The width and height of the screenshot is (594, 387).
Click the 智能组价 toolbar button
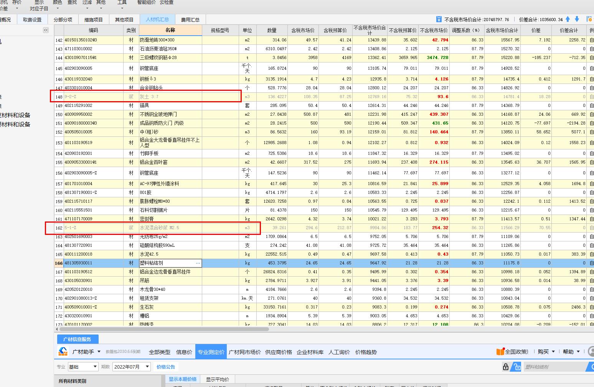tap(147, 2)
